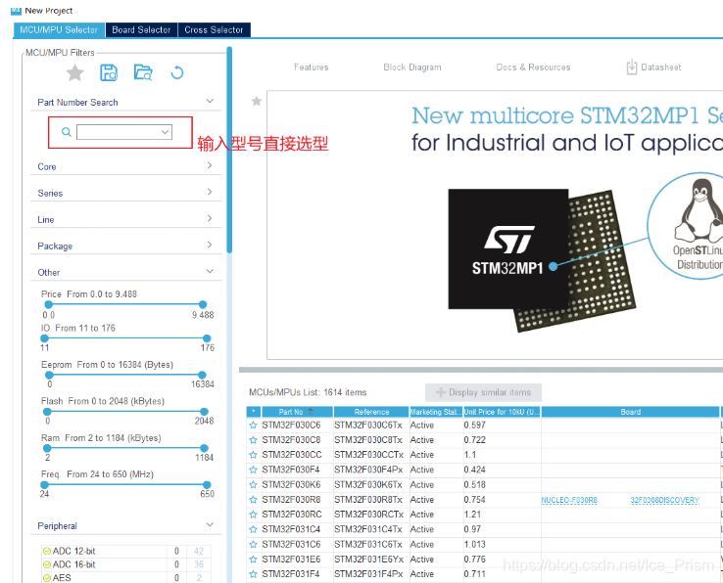Star the STM32F031C4 row as favorite
Viewport: 723px width, 583px height.
click(x=253, y=529)
